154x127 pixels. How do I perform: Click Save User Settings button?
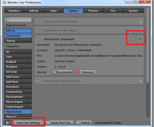[x=28, y=123]
